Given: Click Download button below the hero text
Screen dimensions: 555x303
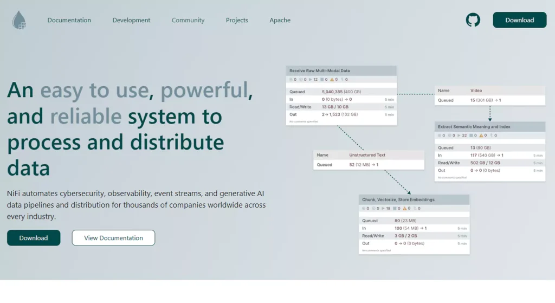Looking at the screenshot, I should (x=34, y=238).
